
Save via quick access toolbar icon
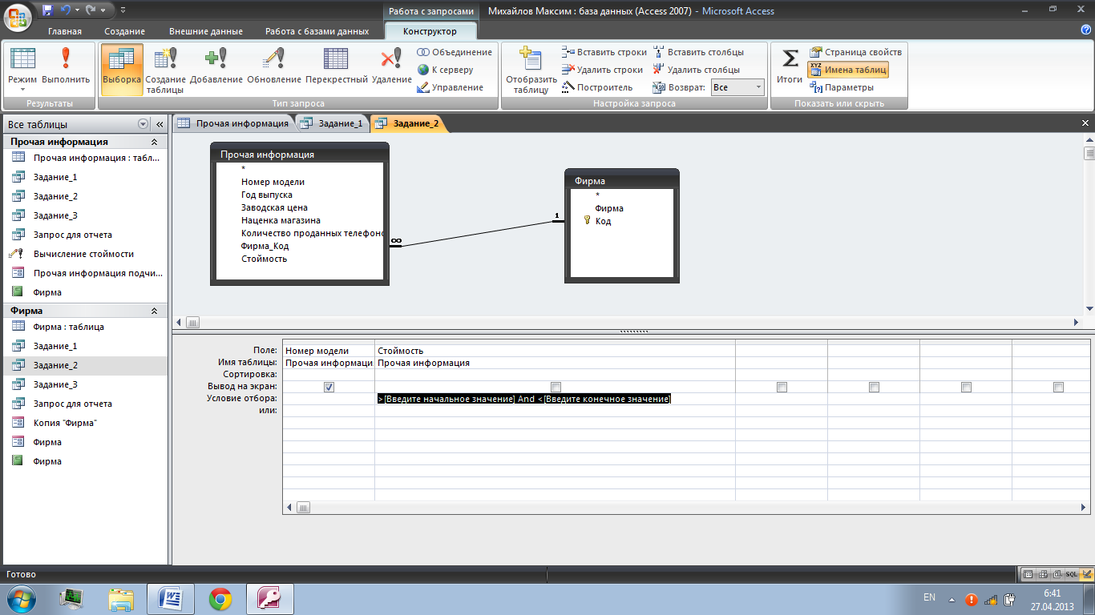(x=48, y=11)
